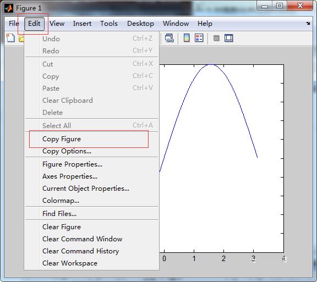Viewport: 317px width, 282px height.
Task: Insert a legend using the toolbar icon
Action: [199, 38]
